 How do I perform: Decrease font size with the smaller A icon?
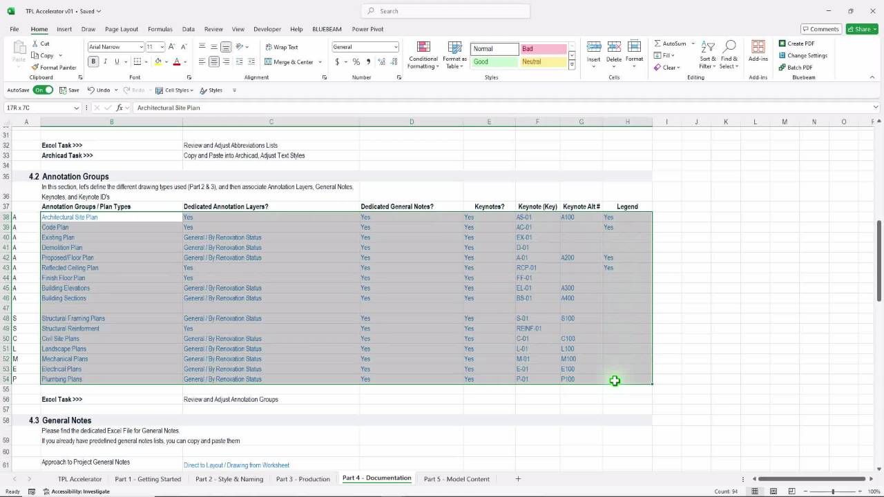pos(182,47)
